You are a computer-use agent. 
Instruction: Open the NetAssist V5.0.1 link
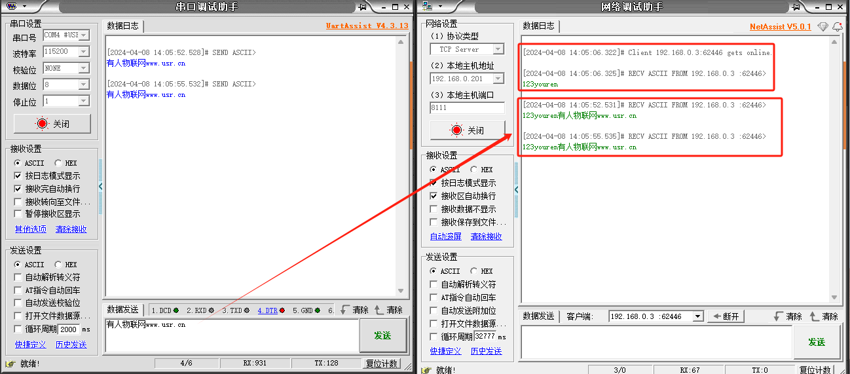781,27
